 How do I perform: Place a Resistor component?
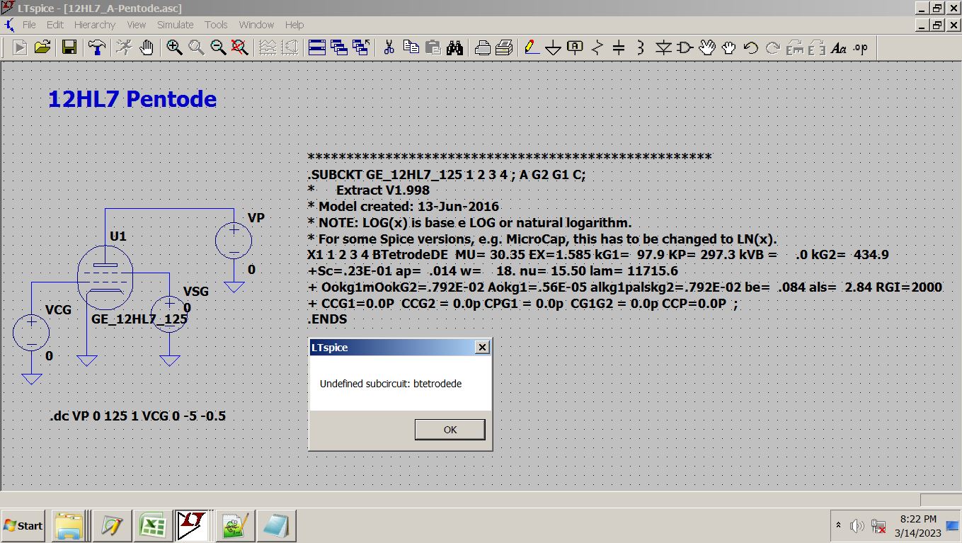(597, 47)
